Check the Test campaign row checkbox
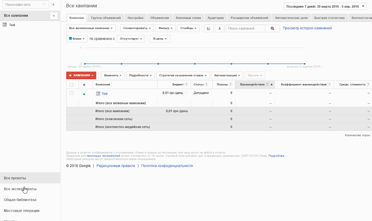 point(72,93)
